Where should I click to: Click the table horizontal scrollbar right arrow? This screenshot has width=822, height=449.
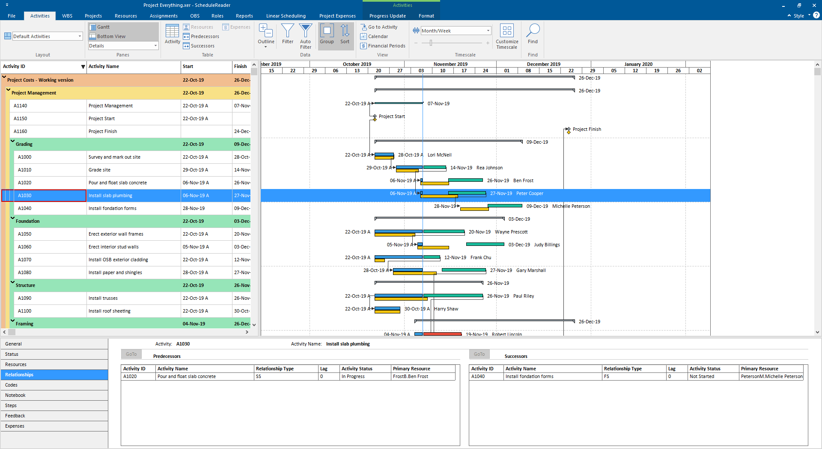(x=247, y=332)
